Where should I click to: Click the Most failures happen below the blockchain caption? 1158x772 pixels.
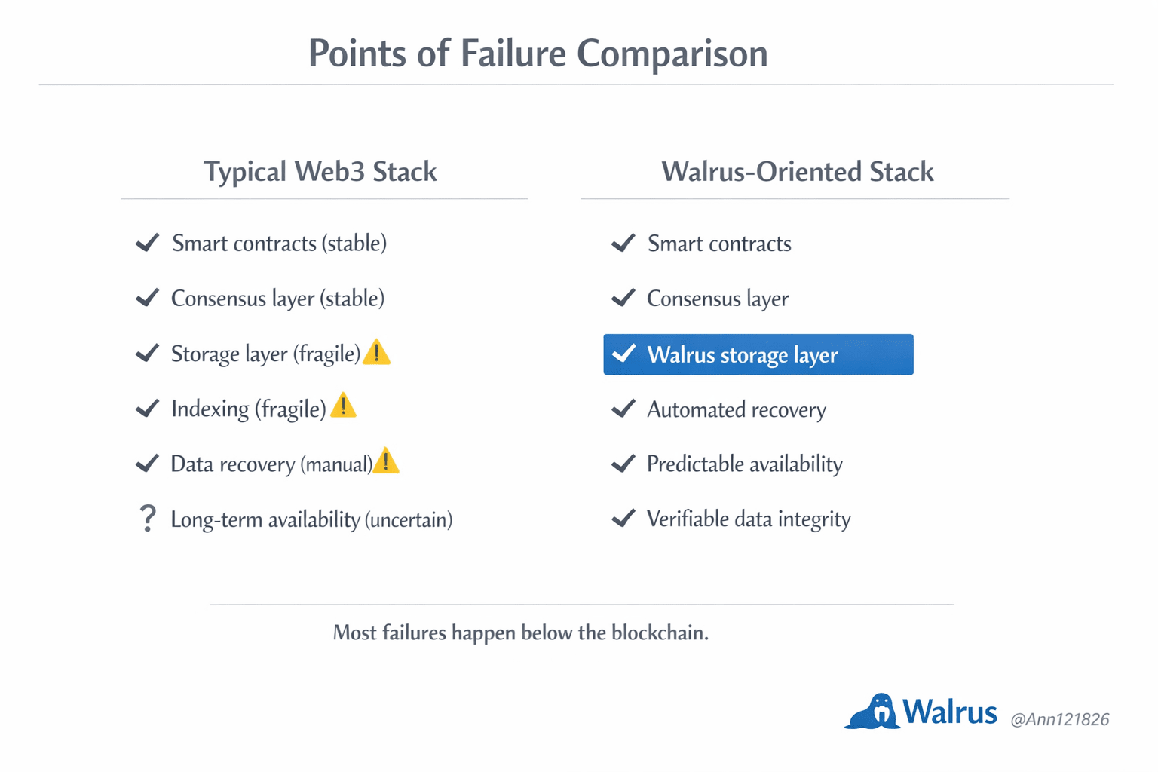pyautogui.click(x=521, y=632)
